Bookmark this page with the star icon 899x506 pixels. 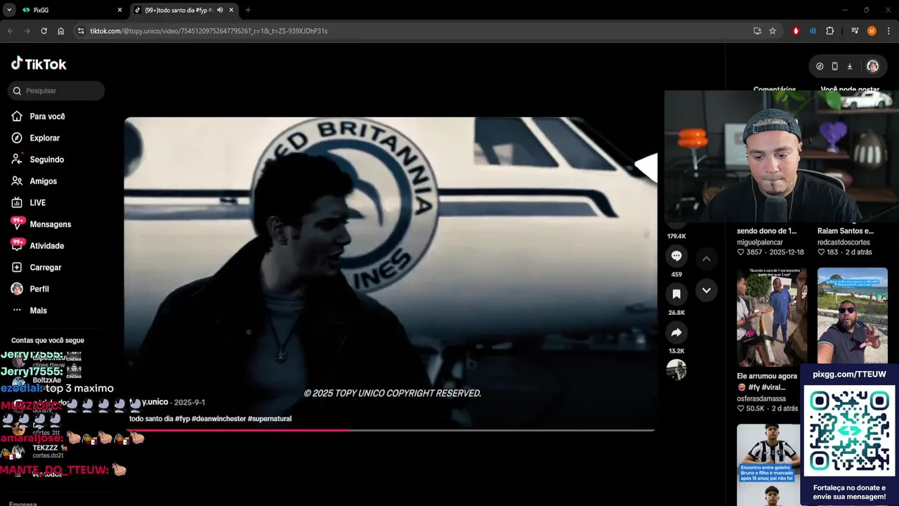pos(773,31)
